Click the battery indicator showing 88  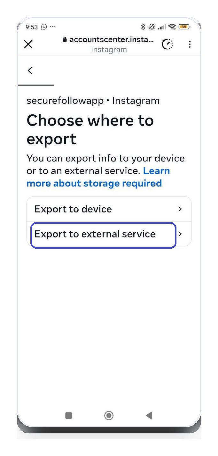[184, 27]
